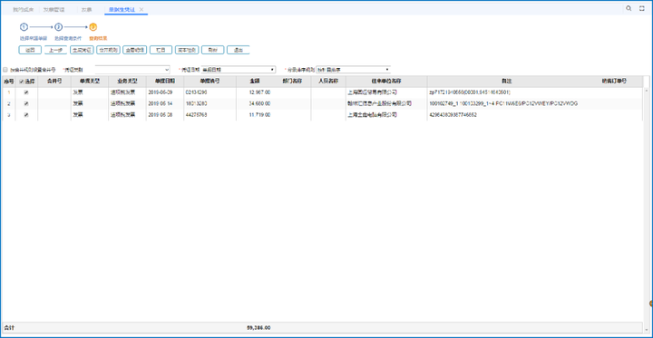653x338 pixels.
Task: Sort by the 单据编号 column header
Action: pyautogui.click(x=210, y=82)
